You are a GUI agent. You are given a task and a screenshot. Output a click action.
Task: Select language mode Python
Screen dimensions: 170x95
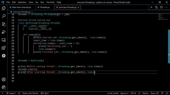click(x=145, y=93)
